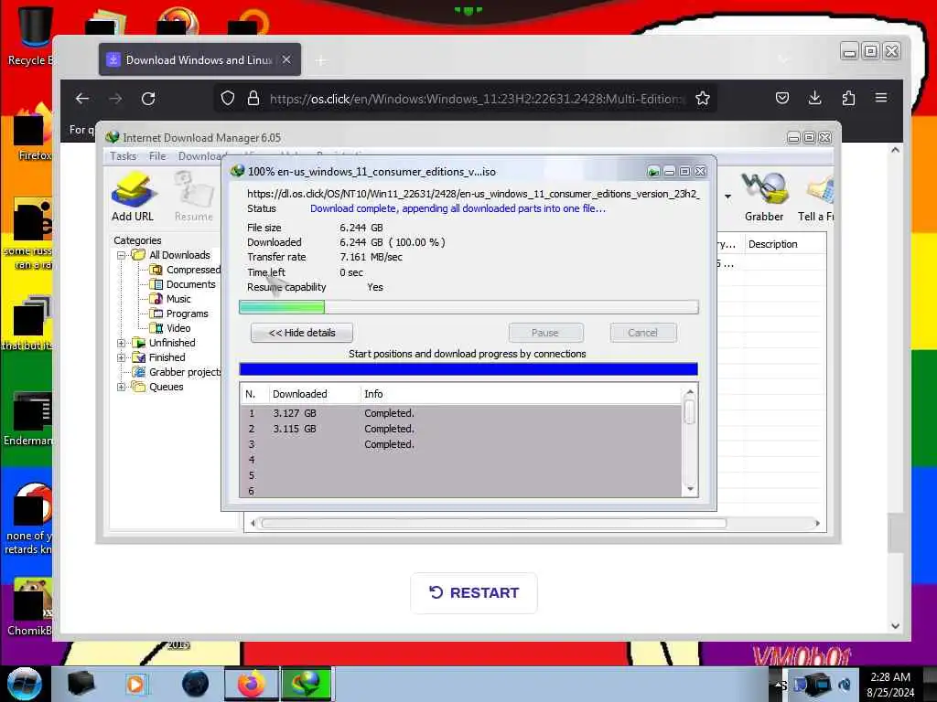The image size is (937, 702).
Task: Click the volume speaker tray icon
Action: [x=845, y=685]
